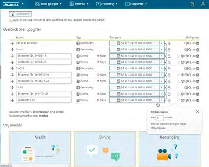209x167 pixels.
Task: Toggle eye visibility on 'Ekvationer 5-3A' row
Action: (x=194, y=101)
